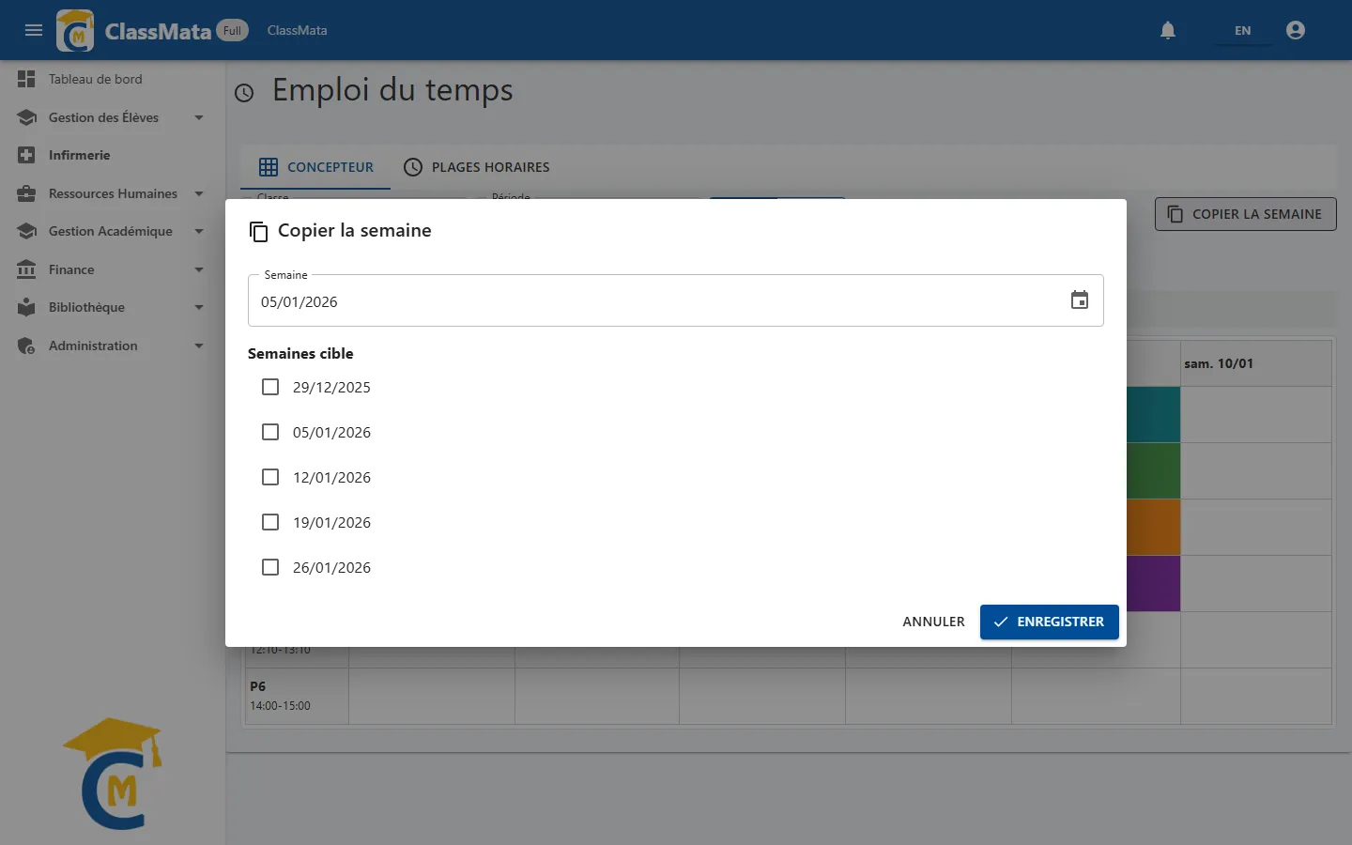This screenshot has width=1352, height=845.
Task: Click the Copier la semaine button
Action: (1245, 214)
